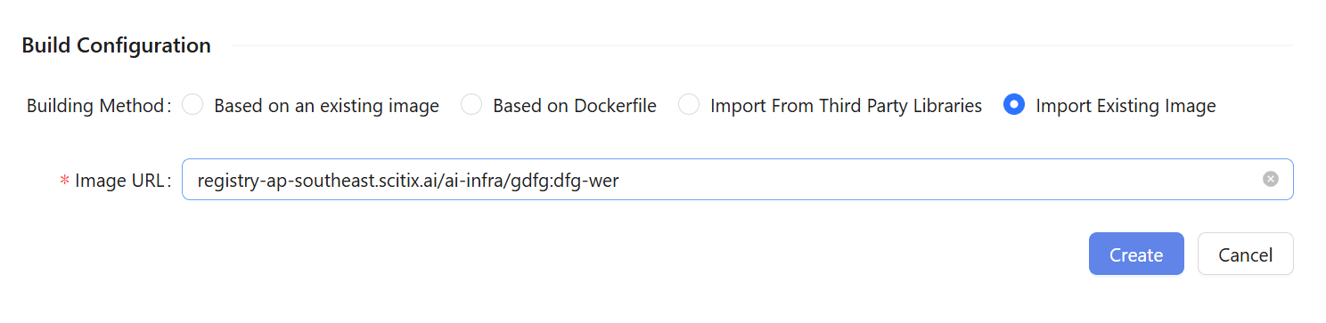
Task: Click the red required asterisk beside Image URL
Action: [x=64, y=182]
